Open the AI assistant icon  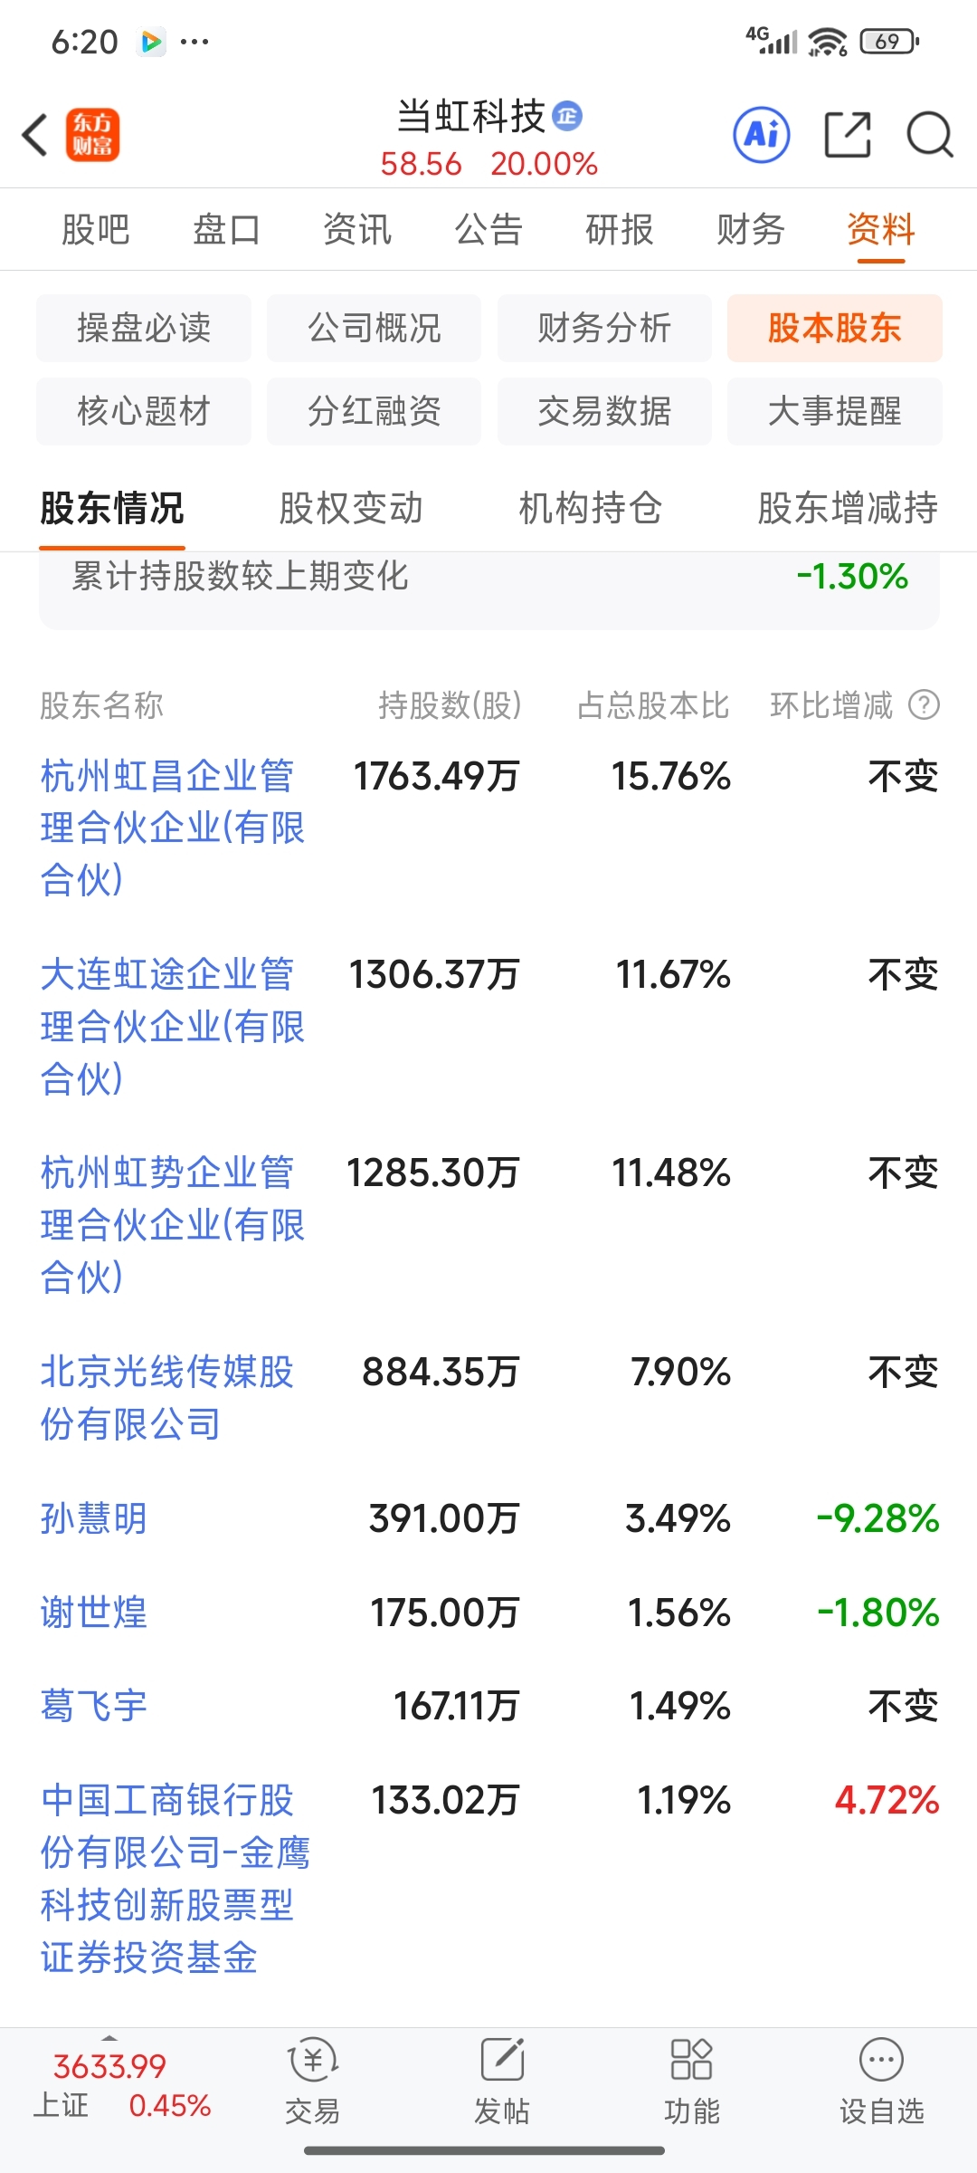[x=762, y=136]
